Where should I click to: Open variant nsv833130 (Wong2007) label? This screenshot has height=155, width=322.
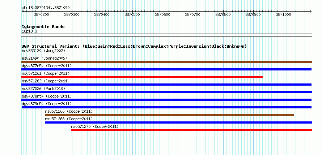(43, 51)
